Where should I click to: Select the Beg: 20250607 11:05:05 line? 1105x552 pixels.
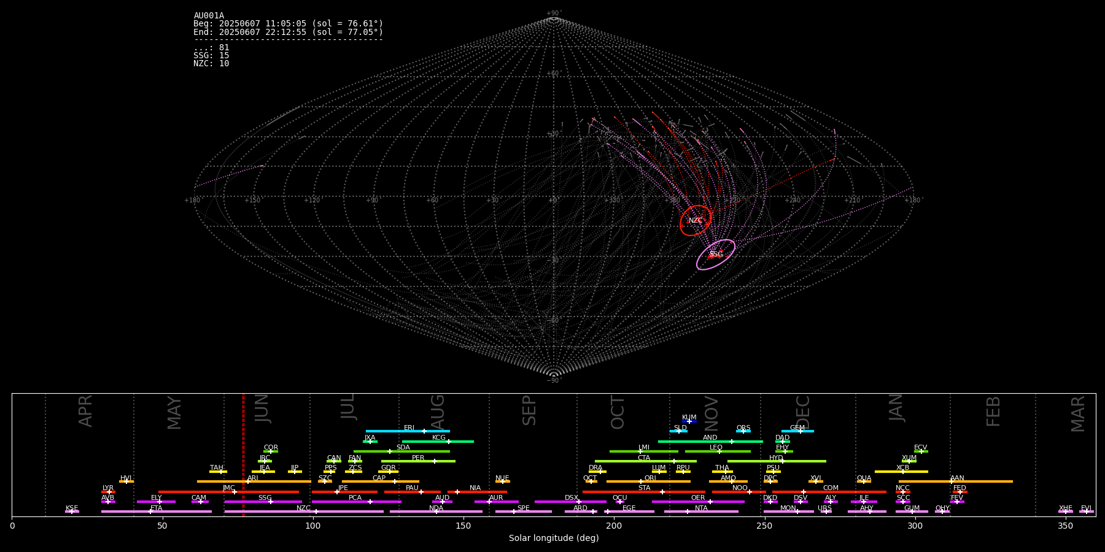[x=288, y=24]
